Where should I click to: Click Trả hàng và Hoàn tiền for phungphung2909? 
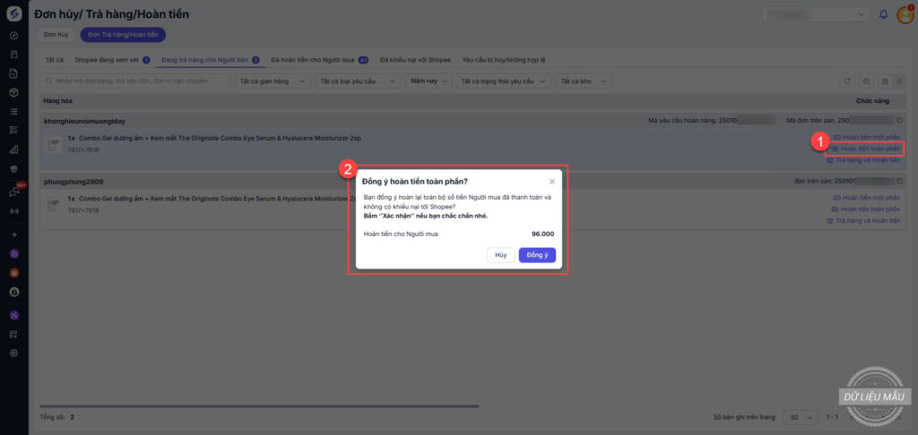[863, 221]
